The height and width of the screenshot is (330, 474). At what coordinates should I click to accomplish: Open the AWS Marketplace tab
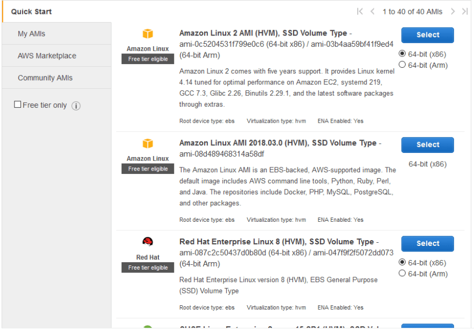click(57, 55)
